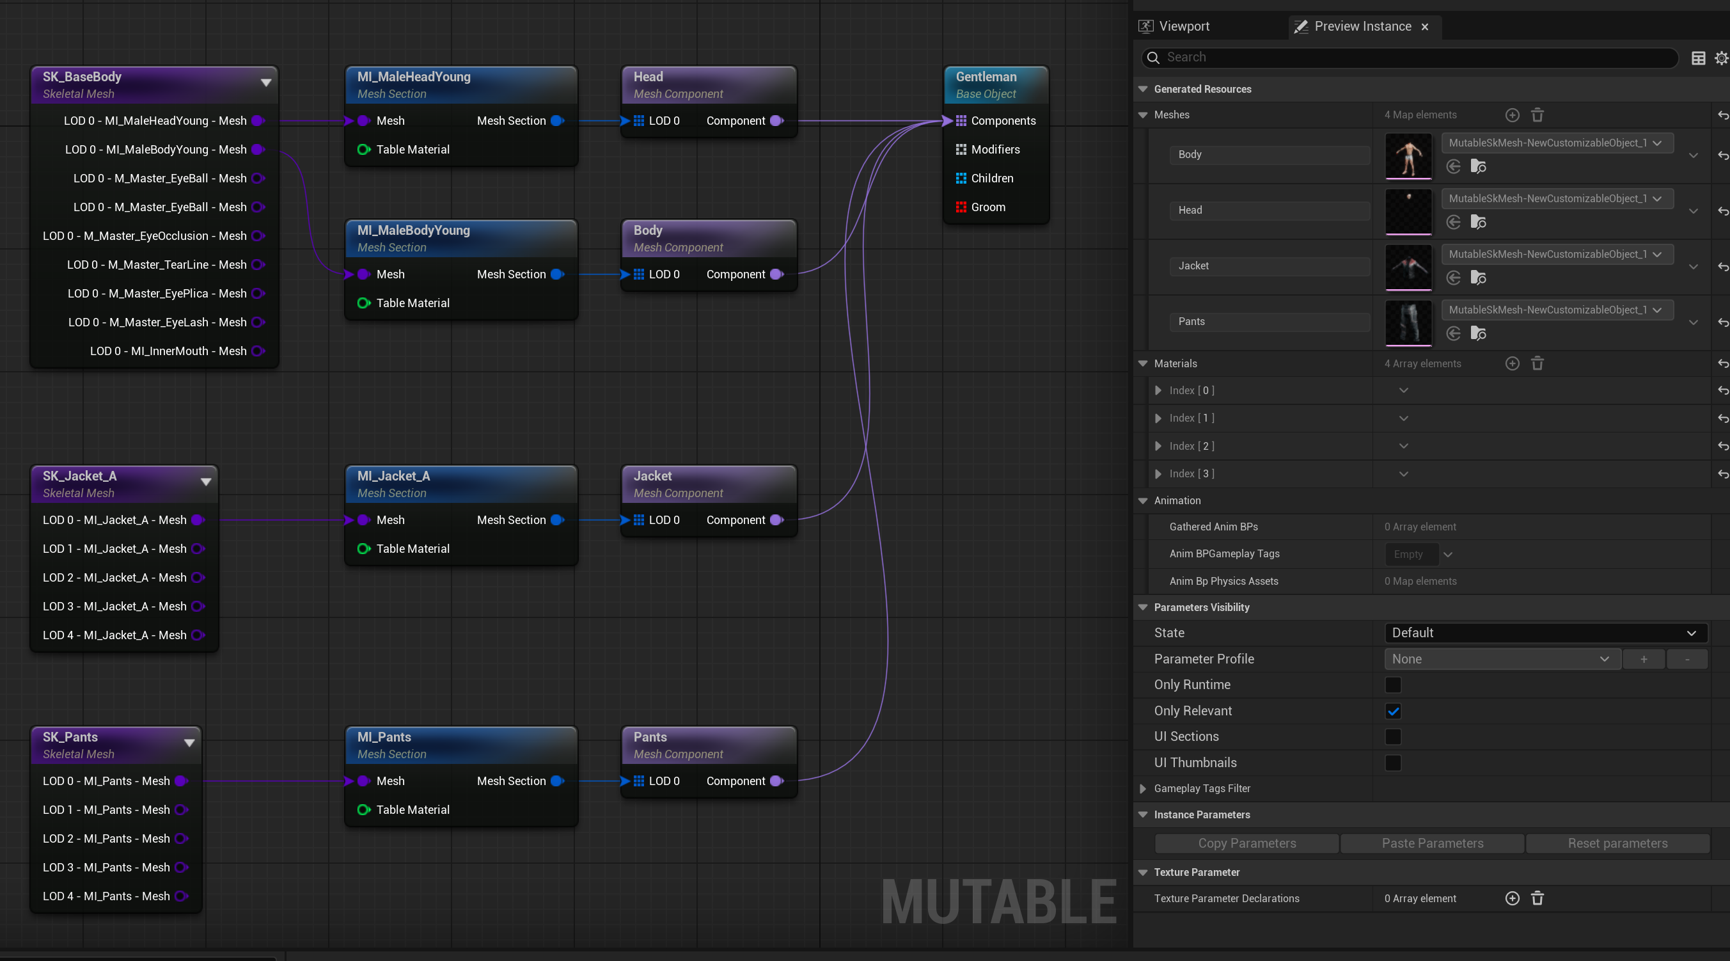Close the Preview Instance tab
The width and height of the screenshot is (1730, 961).
coord(1424,27)
